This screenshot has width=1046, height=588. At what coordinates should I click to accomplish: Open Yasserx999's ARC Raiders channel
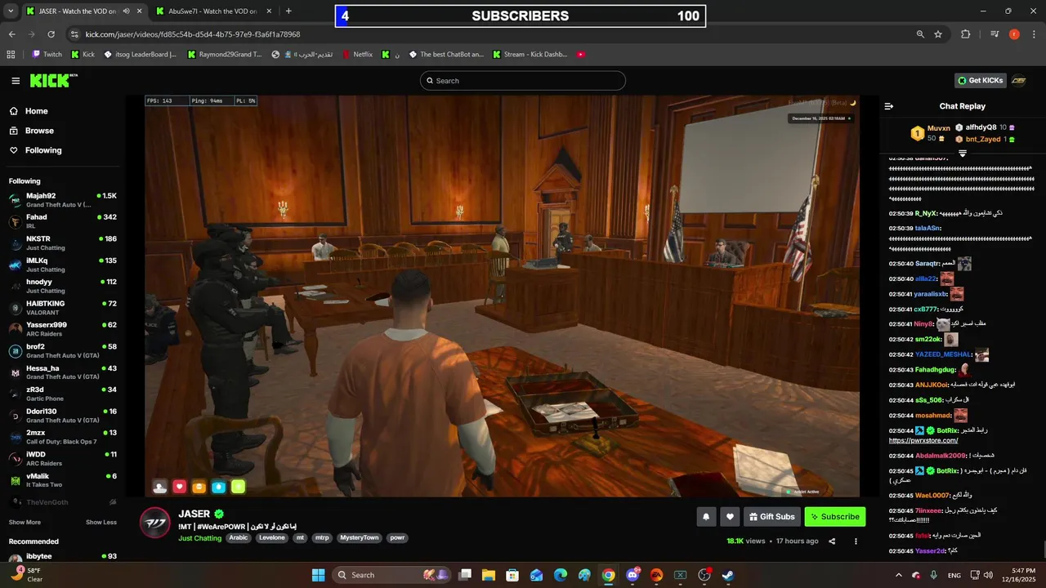click(63, 329)
